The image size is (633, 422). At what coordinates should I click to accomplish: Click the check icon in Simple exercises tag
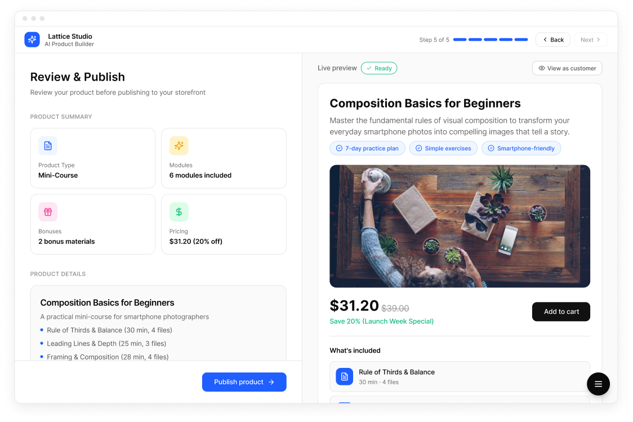tap(418, 148)
